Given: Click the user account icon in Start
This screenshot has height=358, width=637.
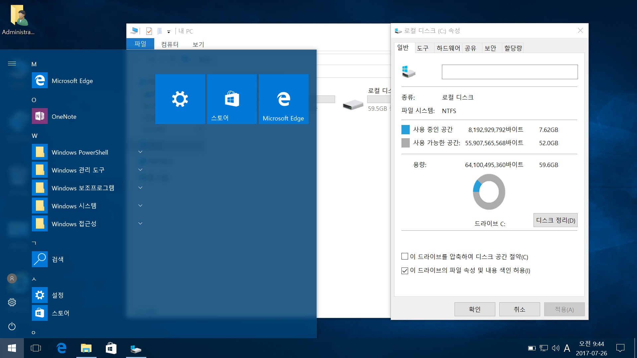Looking at the screenshot, I should (x=12, y=278).
